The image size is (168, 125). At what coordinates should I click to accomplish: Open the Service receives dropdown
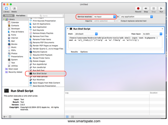[x=104, y=17]
